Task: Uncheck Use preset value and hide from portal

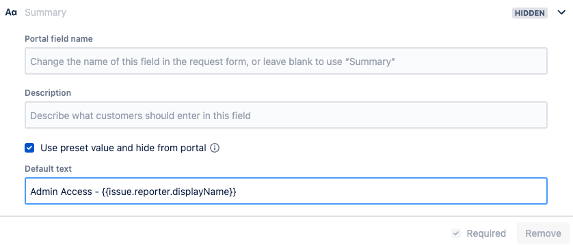Action: click(x=29, y=148)
